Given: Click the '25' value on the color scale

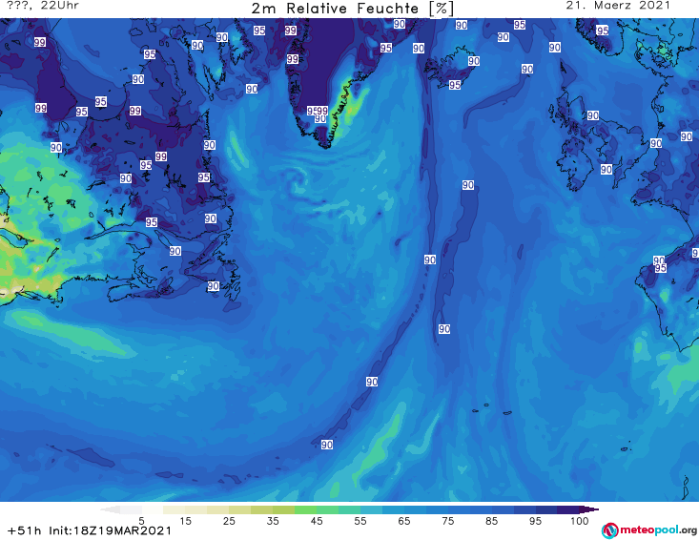Looking at the screenshot, I should pyautogui.click(x=229, y=521).
